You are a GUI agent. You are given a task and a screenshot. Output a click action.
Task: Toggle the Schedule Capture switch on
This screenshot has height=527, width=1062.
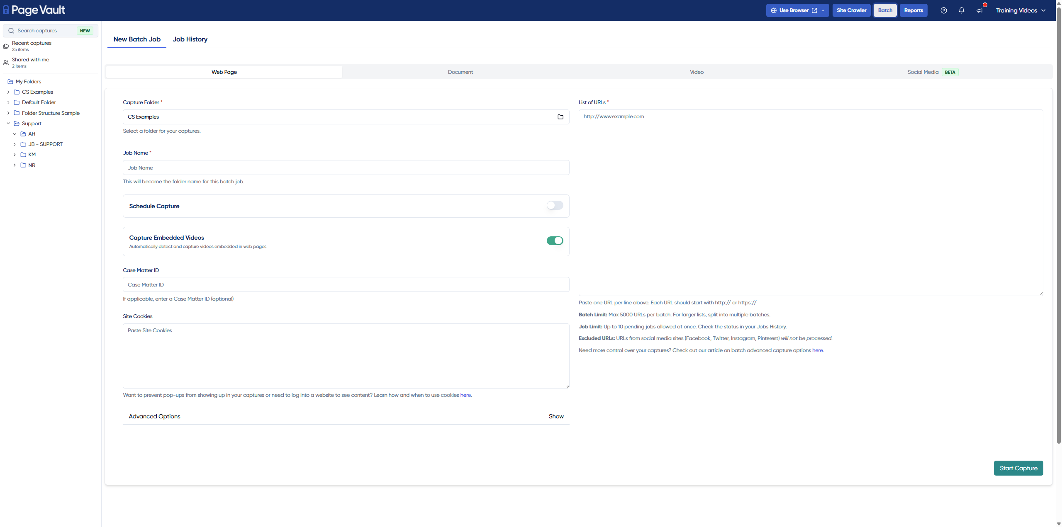click(x=555, y=205)
